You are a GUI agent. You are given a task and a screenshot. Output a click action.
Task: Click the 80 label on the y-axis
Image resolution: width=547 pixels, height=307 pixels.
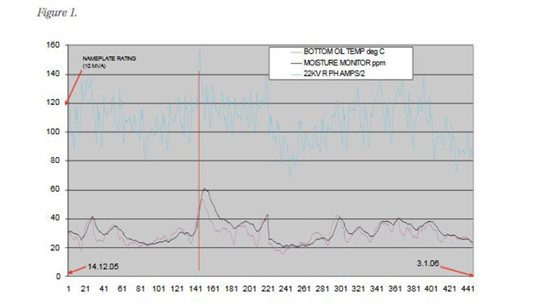55,161
